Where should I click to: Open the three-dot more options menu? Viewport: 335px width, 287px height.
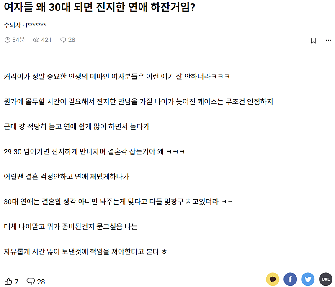pyautogui.click(x=329, y=40)
